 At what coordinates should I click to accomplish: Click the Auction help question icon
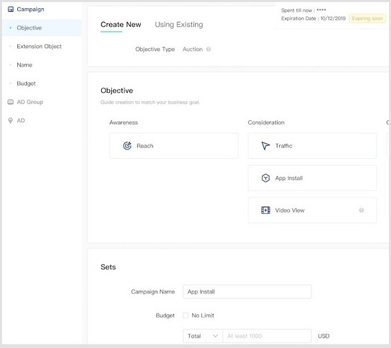tap(209, 50)
